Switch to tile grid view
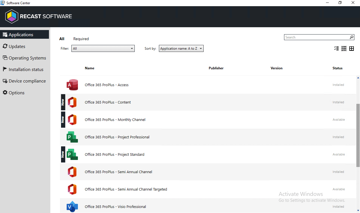 tap(352, 49)
